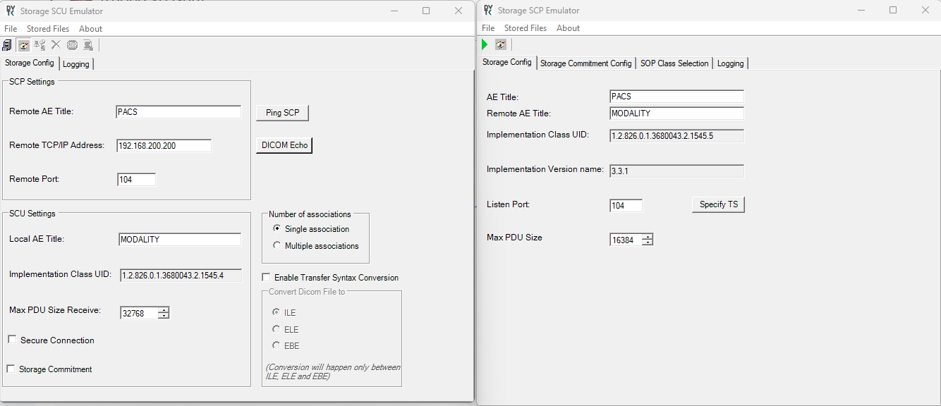Click the last greyed icon in SCU toolbar
Viewport: 941px width, 406px height.
pos(88,45)
